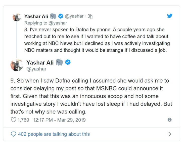185x146 pixels.
Task: Click the large Yashar Ali display name
Action: click(40, 62)
